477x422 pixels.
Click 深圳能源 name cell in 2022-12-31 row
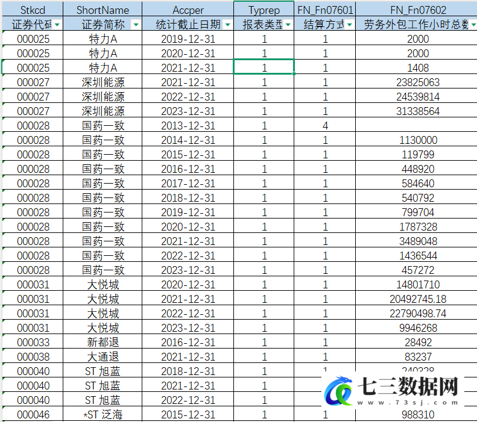coord(103,97)
